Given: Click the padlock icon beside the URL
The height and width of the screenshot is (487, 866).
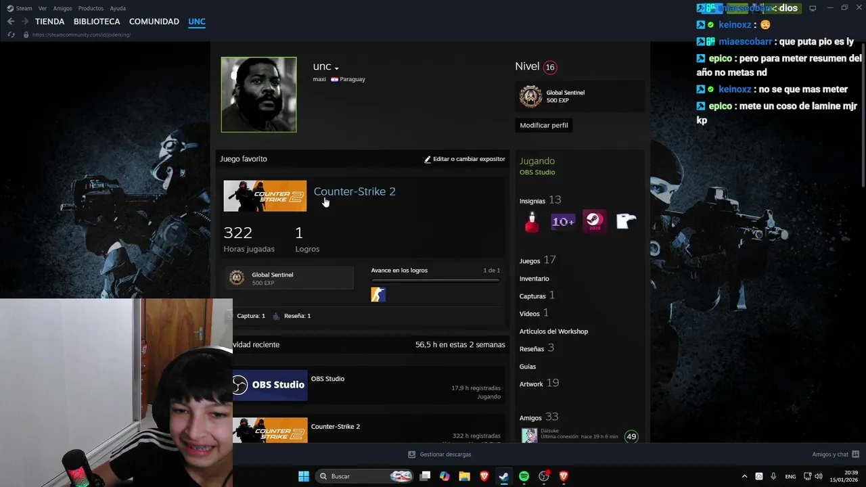Looking at the screenshot, I should click(x=26, y=34).
